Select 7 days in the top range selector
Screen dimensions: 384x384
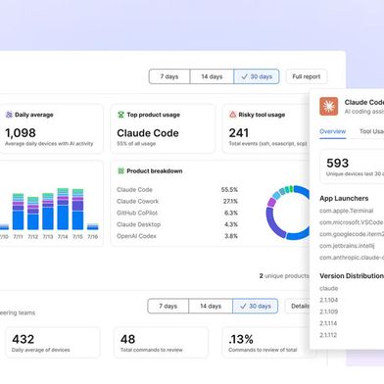169,76
